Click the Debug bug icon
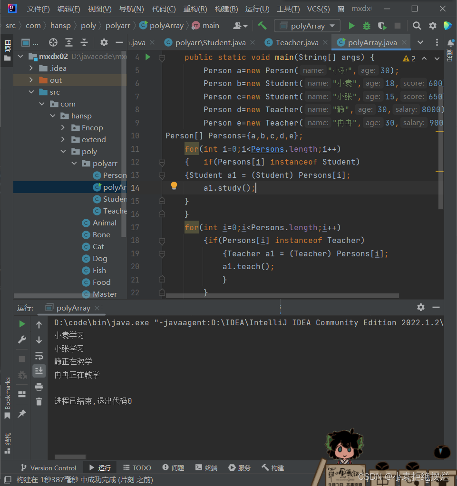The height and width of the screenshot is (486, 457). (x=367, y=26)
